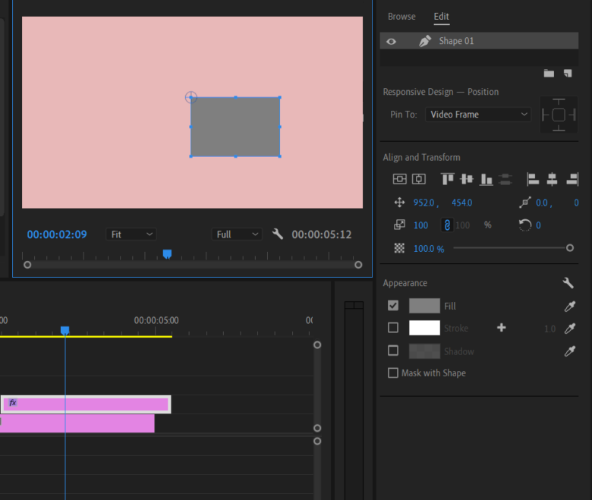The height and width of the screenshot is (500, 592).
Task: Select the Shape 01 layer row
Action: (479, 41)
